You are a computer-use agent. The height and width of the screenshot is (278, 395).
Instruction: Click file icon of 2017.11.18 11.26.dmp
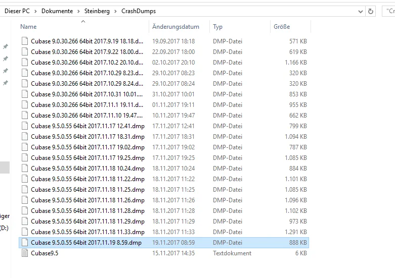(x=25, y=199)
